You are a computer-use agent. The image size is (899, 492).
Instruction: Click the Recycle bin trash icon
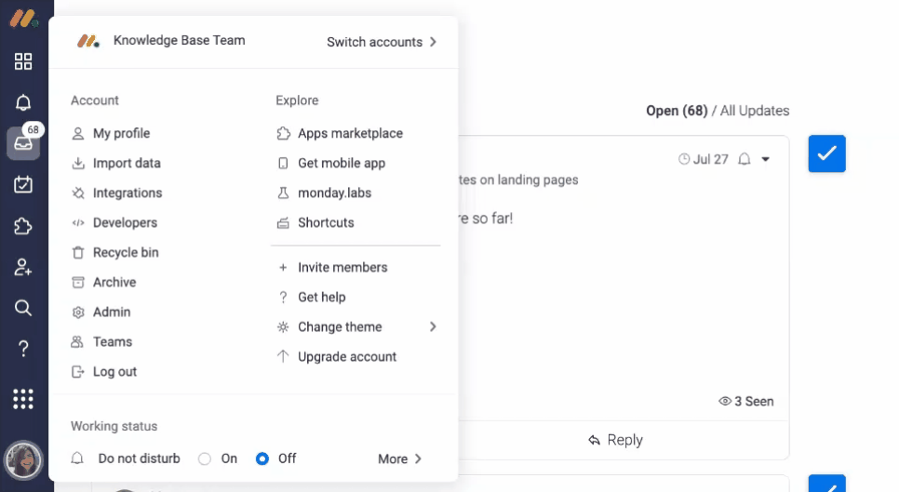[x=78, y=253]
